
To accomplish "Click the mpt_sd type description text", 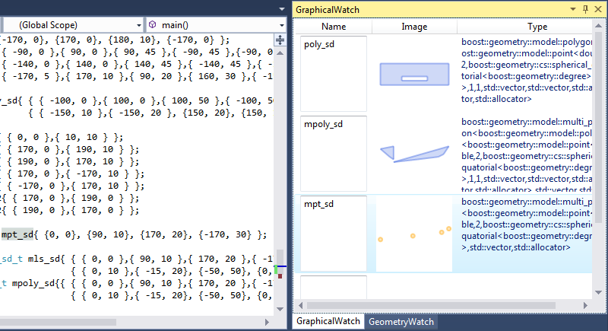I will point(527,224).
